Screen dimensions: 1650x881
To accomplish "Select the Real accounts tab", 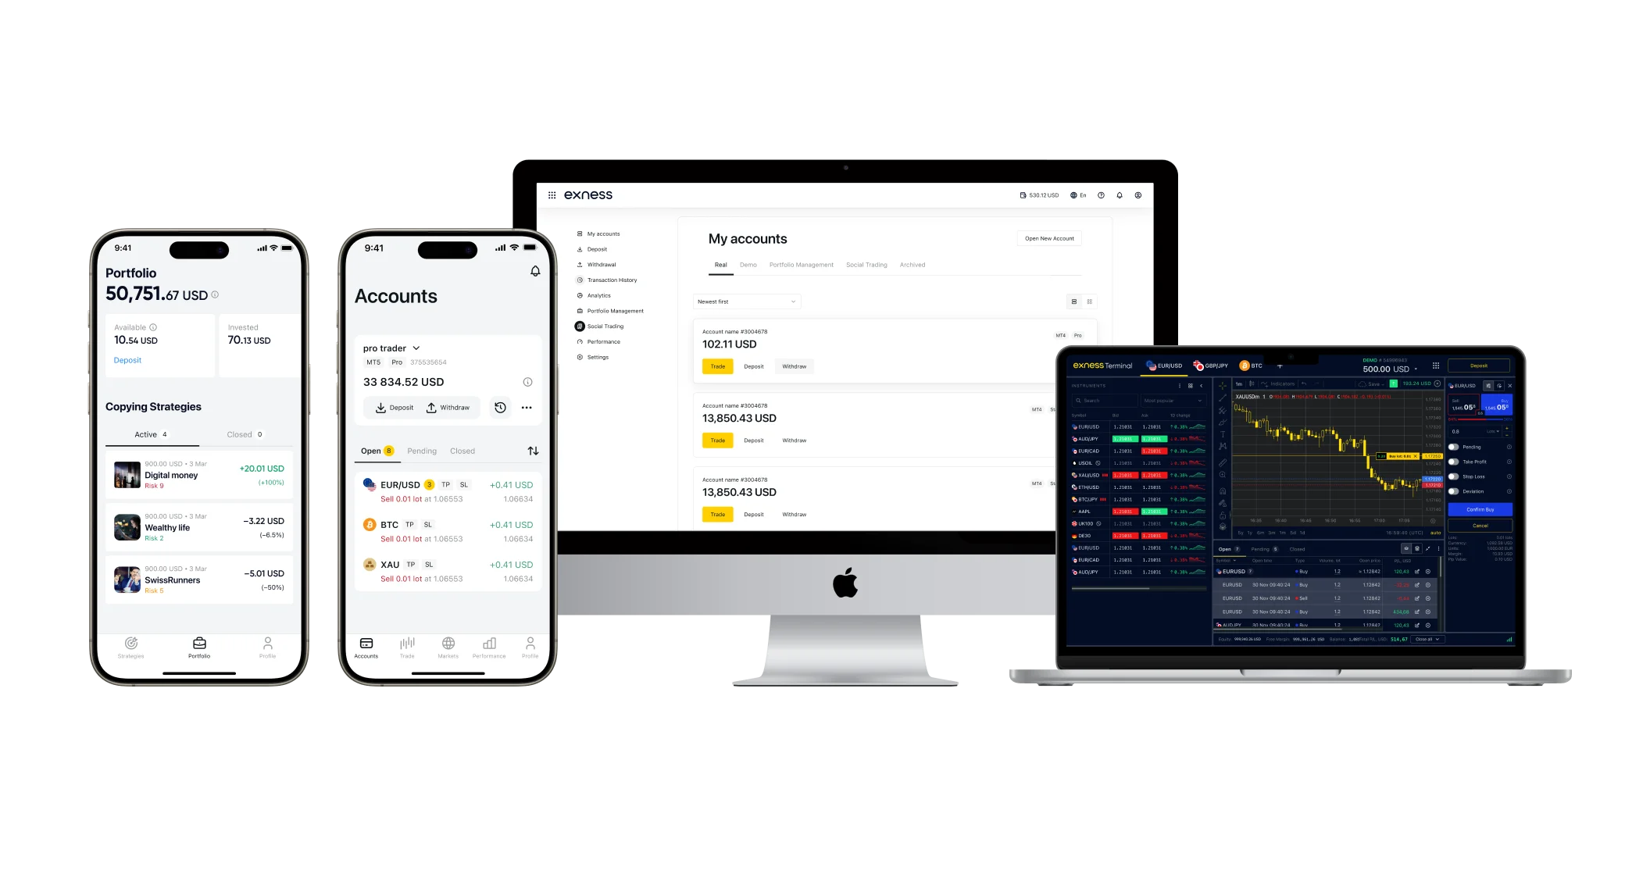I will (x=720, y=265).
